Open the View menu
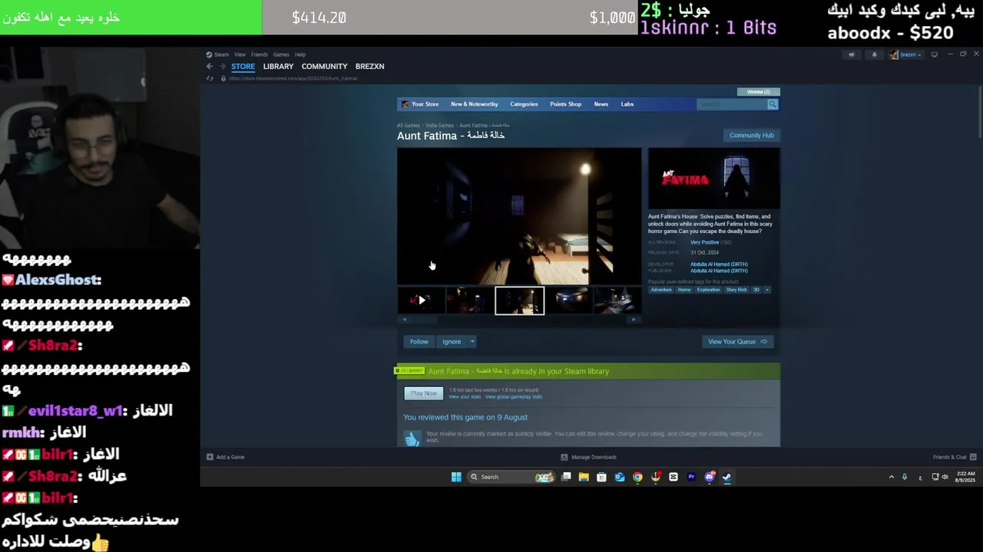983x552 pixels. tap(240, 54)
